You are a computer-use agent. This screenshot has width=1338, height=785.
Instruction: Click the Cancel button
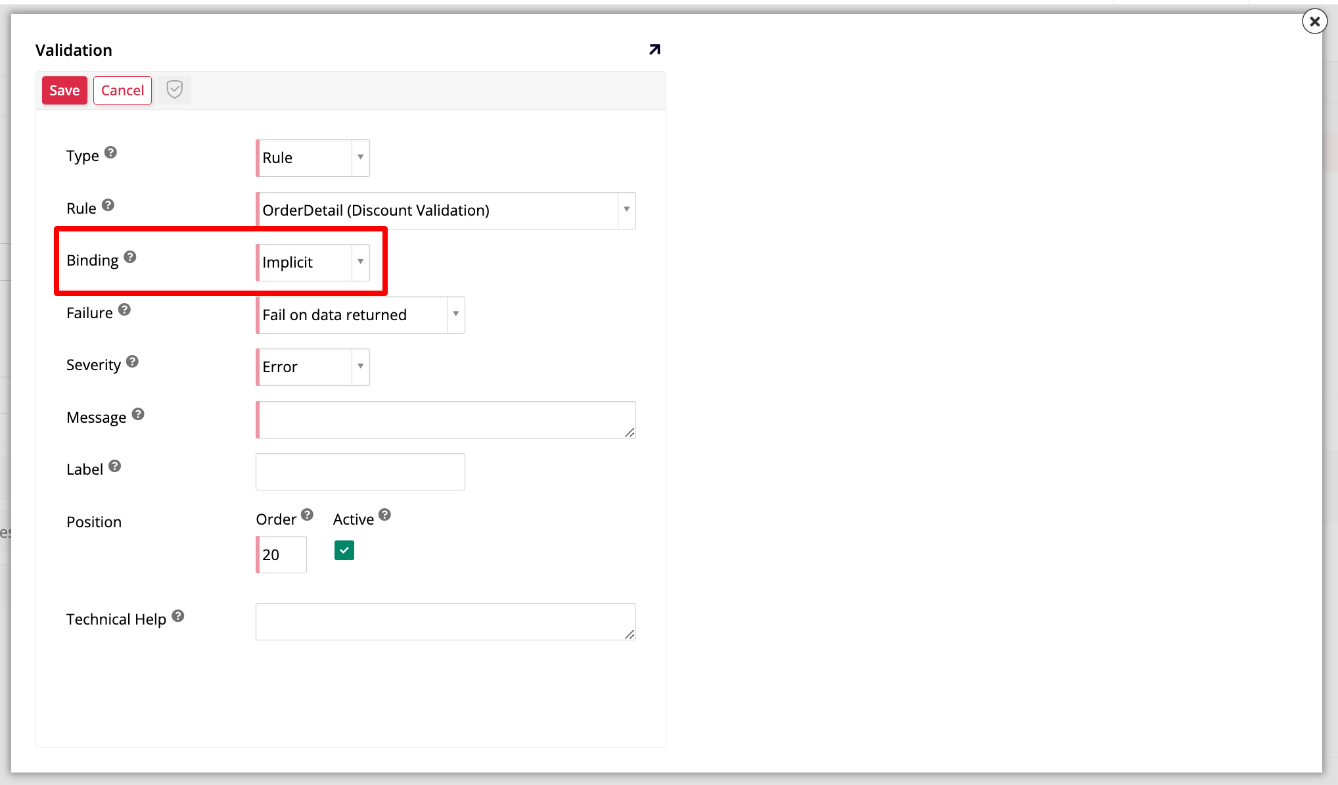tap(122, 90)
